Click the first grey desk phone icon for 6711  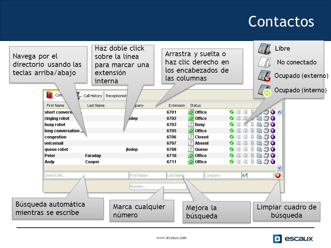[x=238, y=162]
